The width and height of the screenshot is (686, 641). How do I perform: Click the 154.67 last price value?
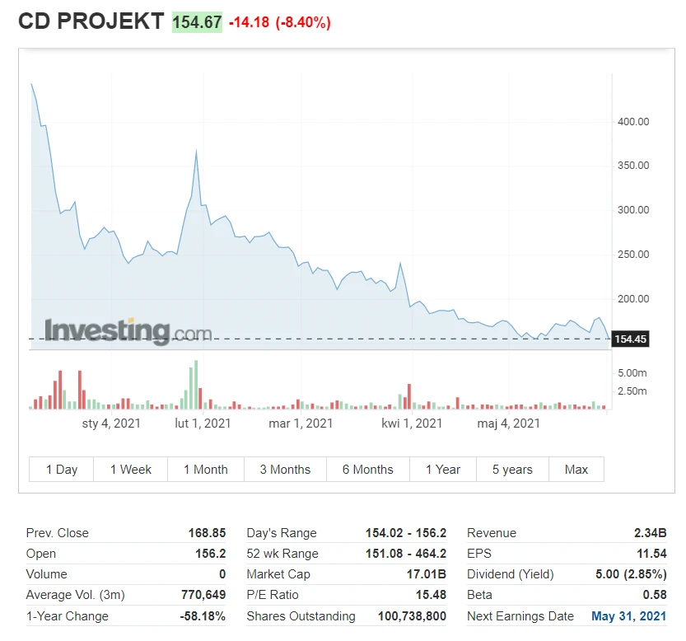[197, 22]
